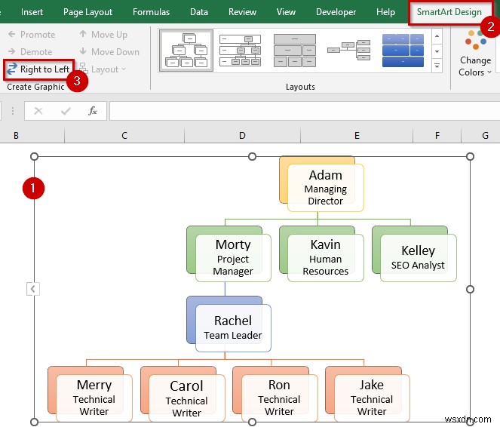
Task: Click the bottom-left SmartArt resize handle
Action: (x=34, y=422)
